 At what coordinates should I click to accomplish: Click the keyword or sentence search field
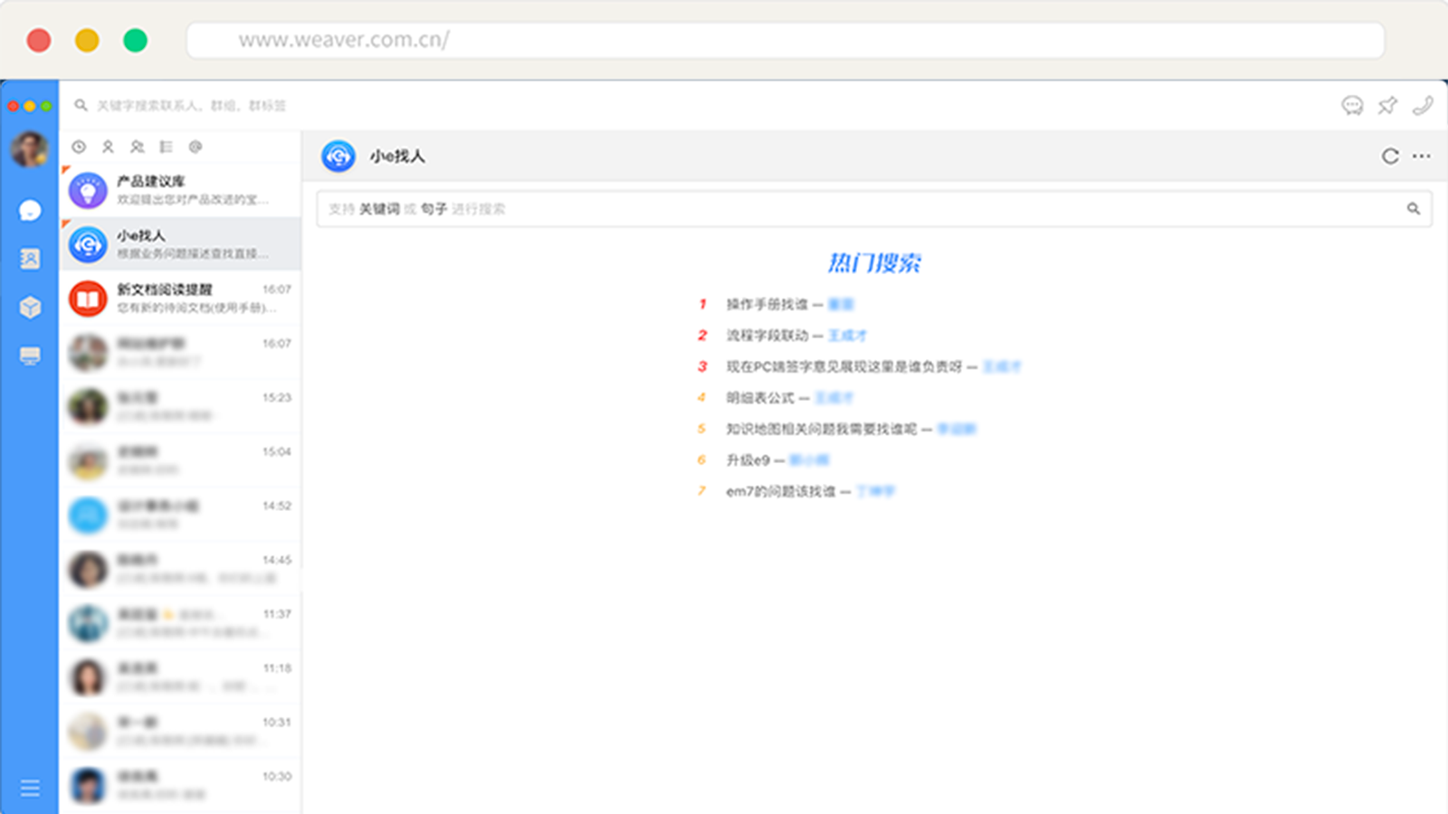point(860,209)
